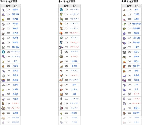Open the 比比鸟 link
The image size is (142, 125).
(x=74, y=89)
